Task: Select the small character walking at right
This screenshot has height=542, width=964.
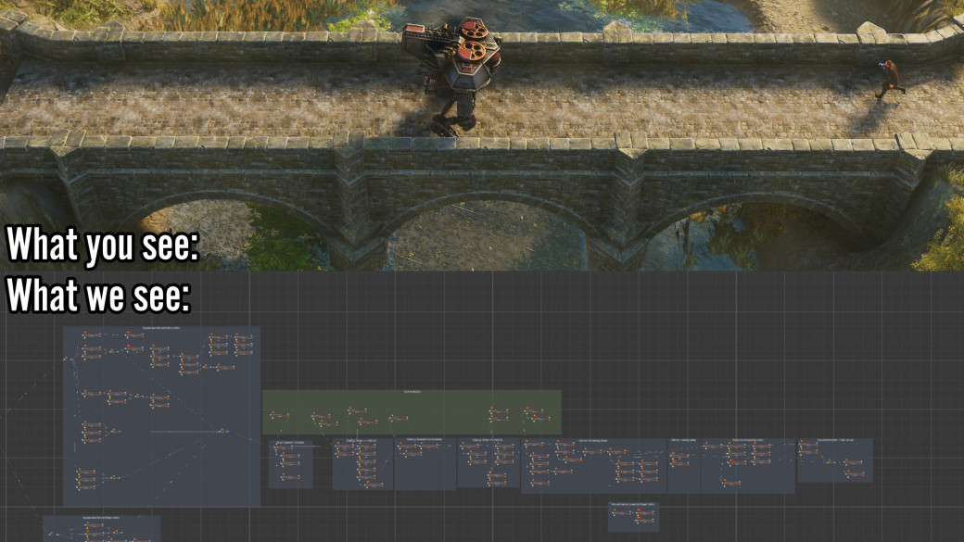Action: 890,78
